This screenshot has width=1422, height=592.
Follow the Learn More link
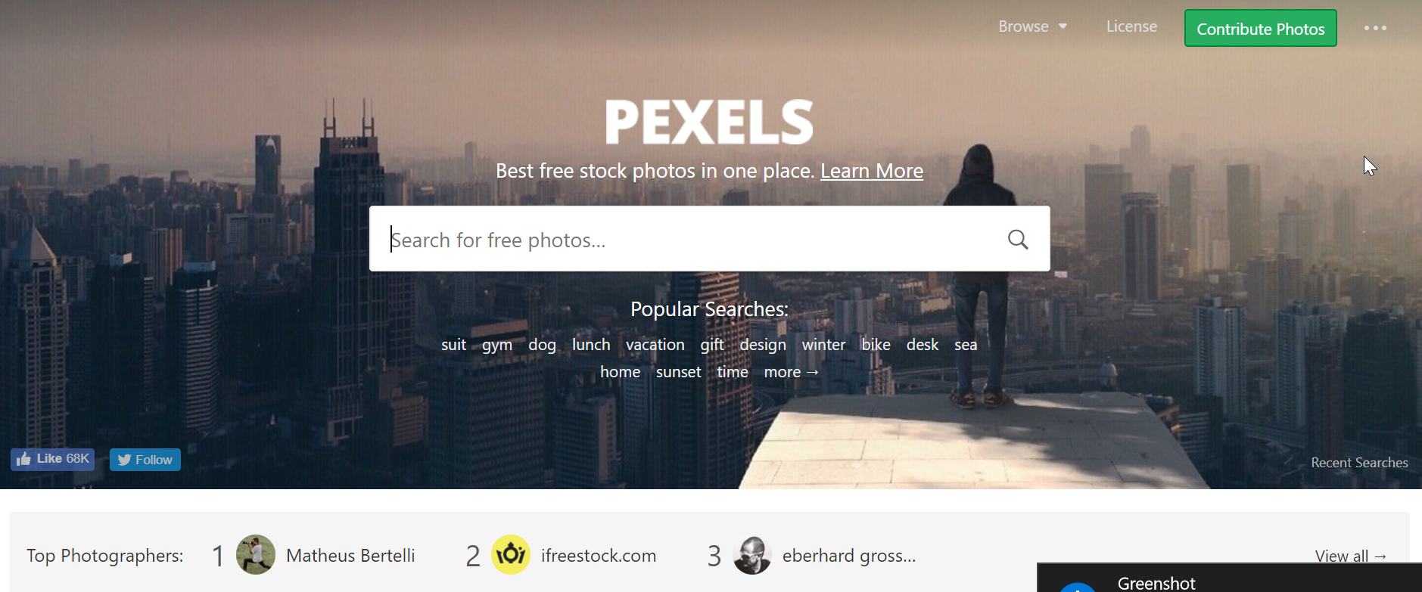click(872, 171)
